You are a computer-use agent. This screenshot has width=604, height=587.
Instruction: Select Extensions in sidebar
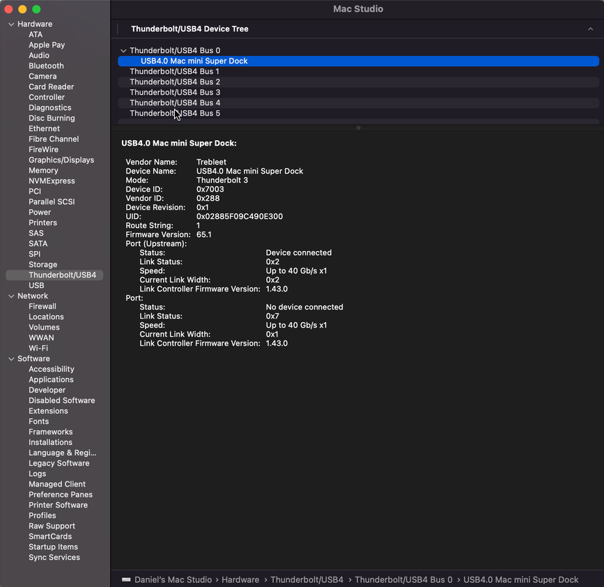point(48,411)
